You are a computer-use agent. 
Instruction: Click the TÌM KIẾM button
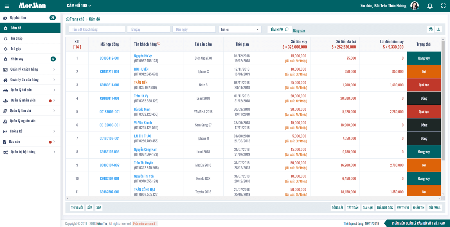pyautogui.click(x=279, y=29)
